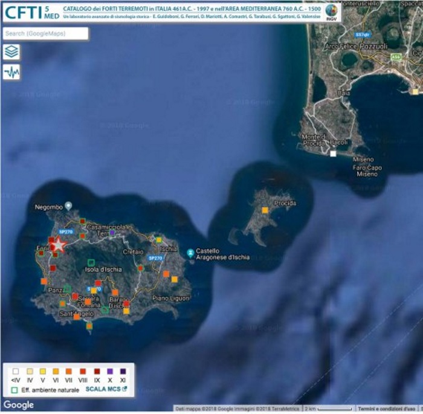This screenshot has height=414, width=423.
Task: Click the intensity VIII red legend swatch
Action: coord(83,371)
